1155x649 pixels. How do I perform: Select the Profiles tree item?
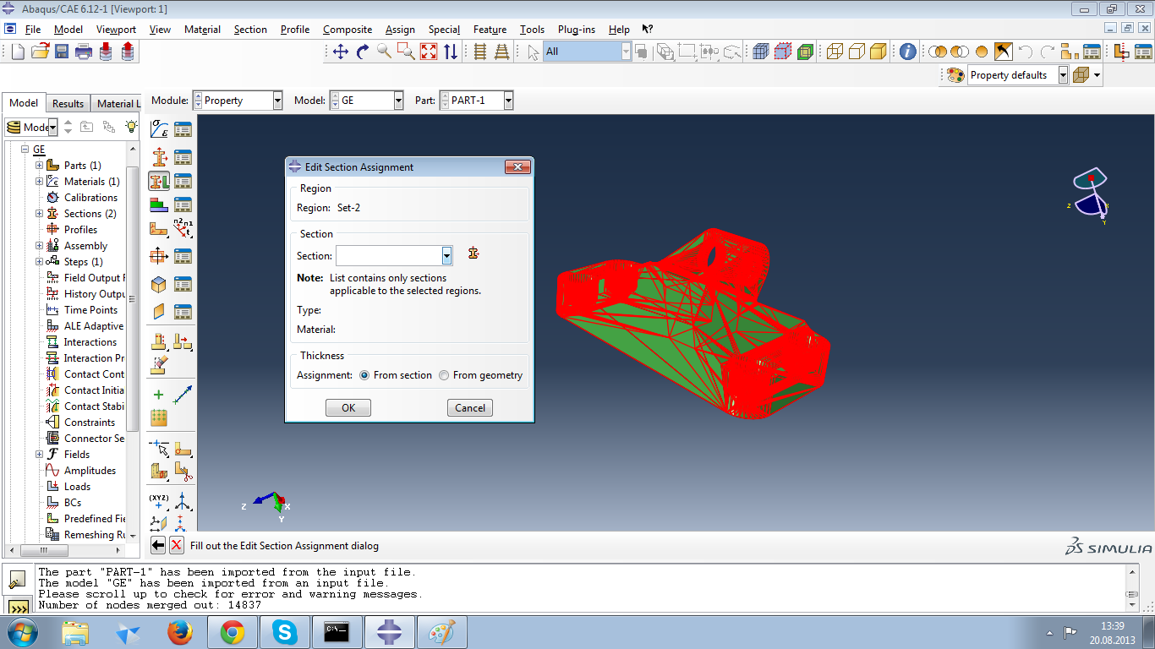[x=80, y=230]
